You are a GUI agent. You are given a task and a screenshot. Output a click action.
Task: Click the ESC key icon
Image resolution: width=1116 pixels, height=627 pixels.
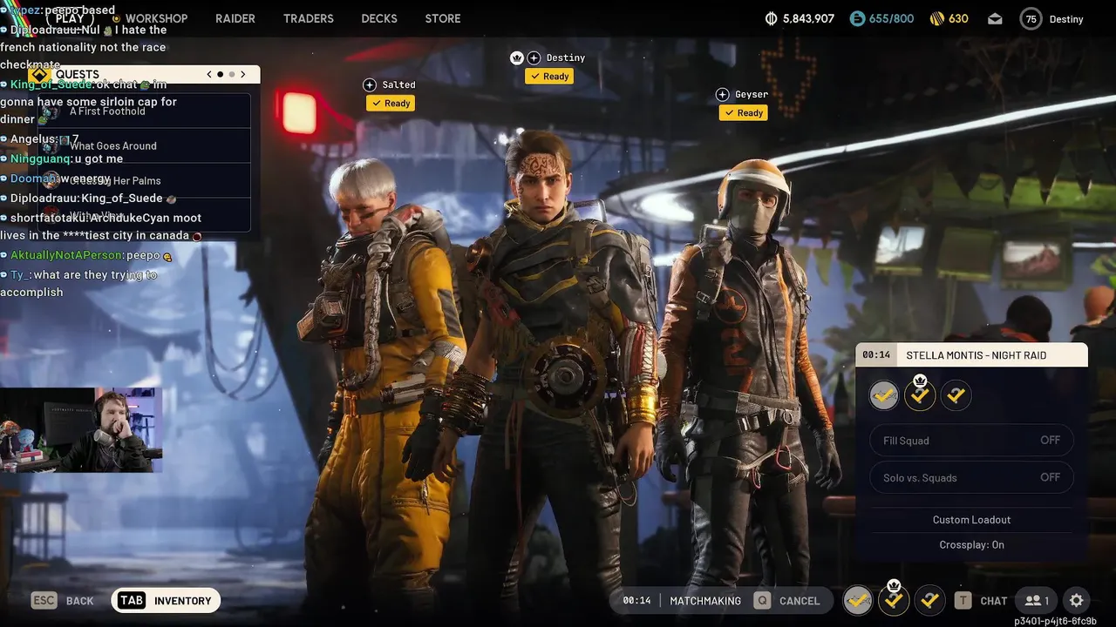(44, 600)
